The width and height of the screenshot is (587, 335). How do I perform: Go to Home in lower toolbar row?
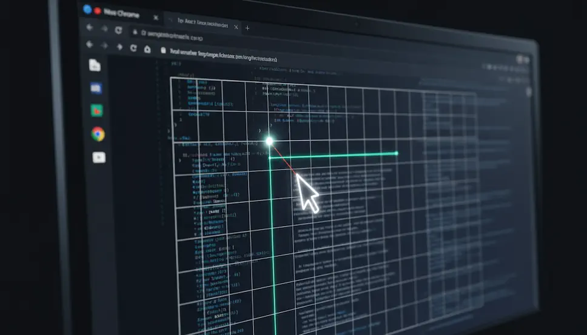coord(147,49)
